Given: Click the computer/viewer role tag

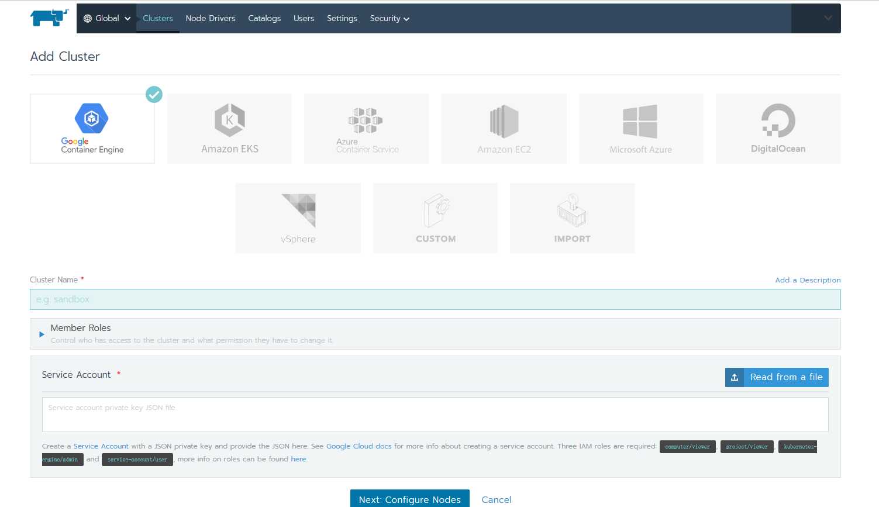Looking at the screenshot, I should pyautogui.click(x=687, y=447).
